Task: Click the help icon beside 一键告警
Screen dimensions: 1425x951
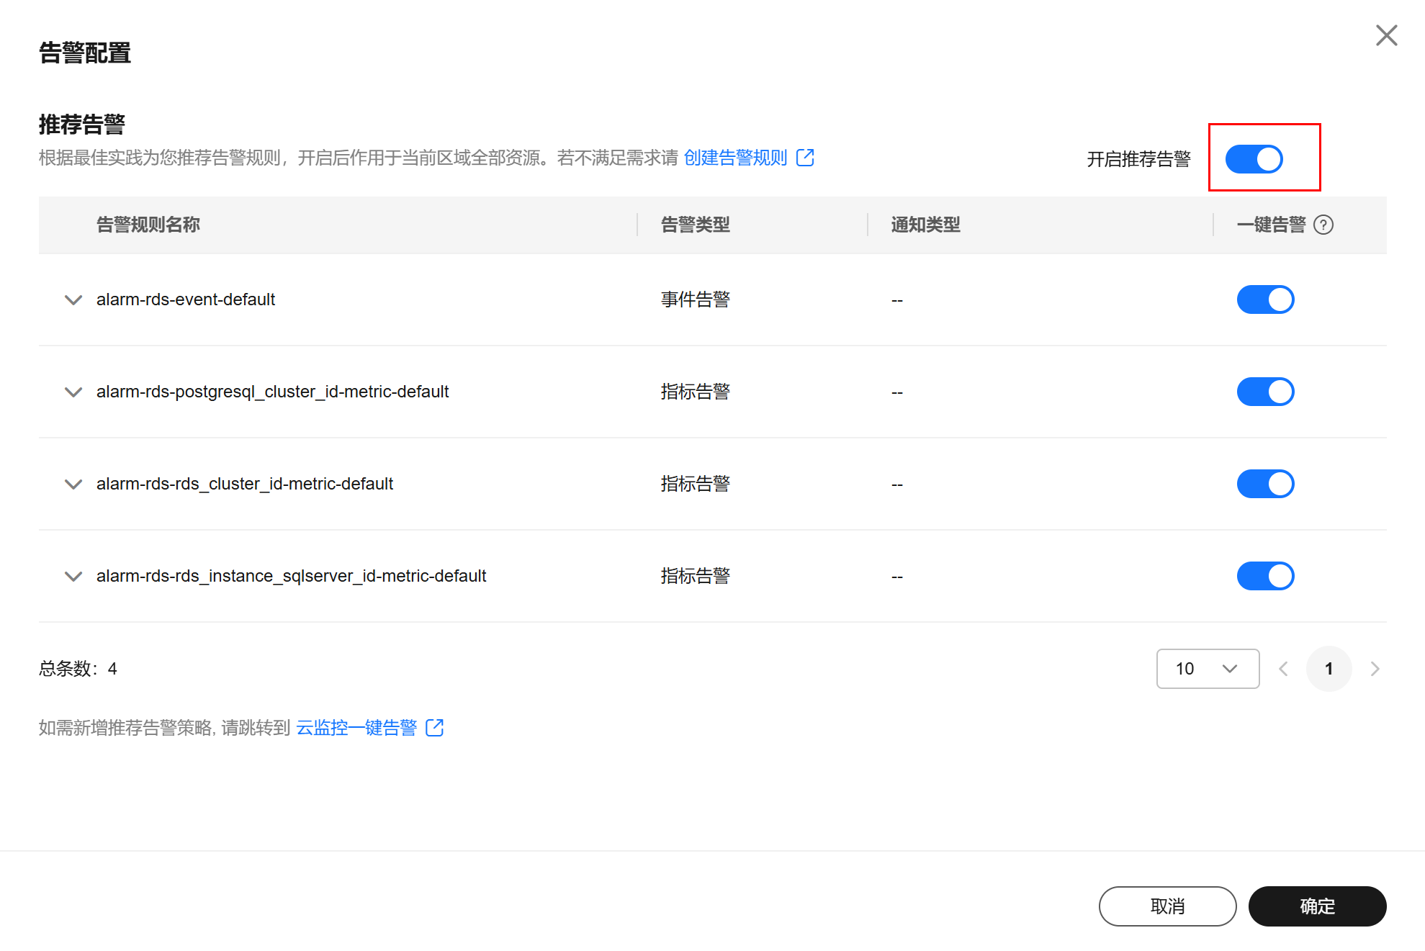Action: click(1323, 225)
